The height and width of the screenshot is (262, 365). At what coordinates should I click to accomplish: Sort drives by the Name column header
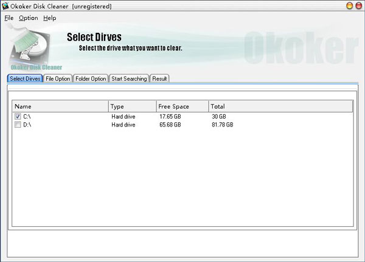coord(60,106)
